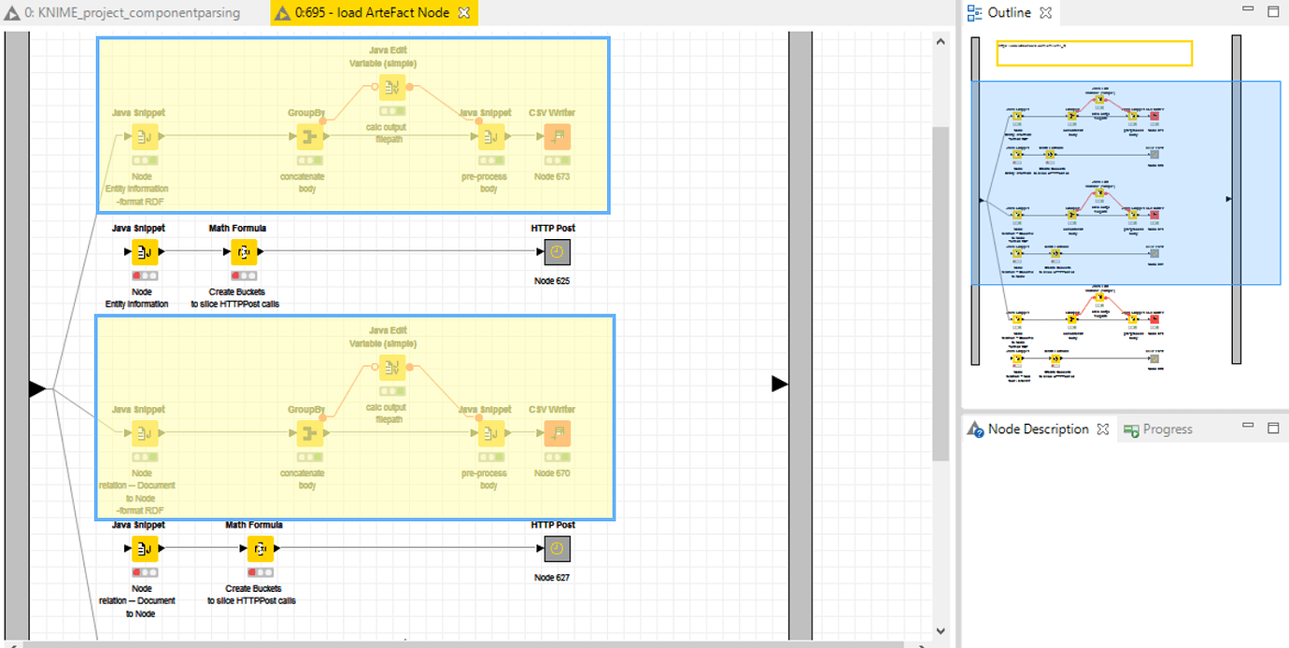Click the status lights under Node 627 Math Formula
The image size is (1289, 648).
261,572
